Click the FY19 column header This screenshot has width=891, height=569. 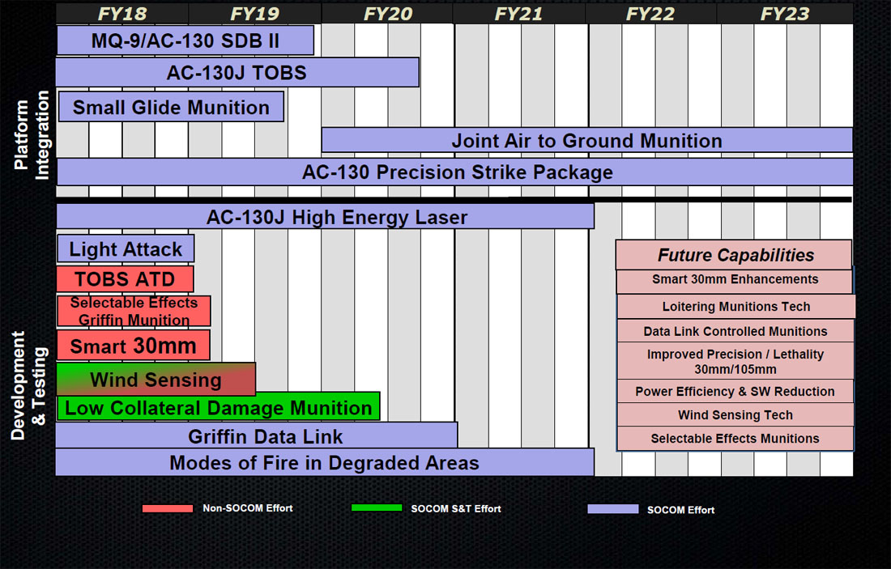coord(254,14)
